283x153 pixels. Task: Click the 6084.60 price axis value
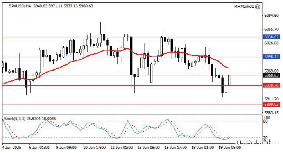271,15
